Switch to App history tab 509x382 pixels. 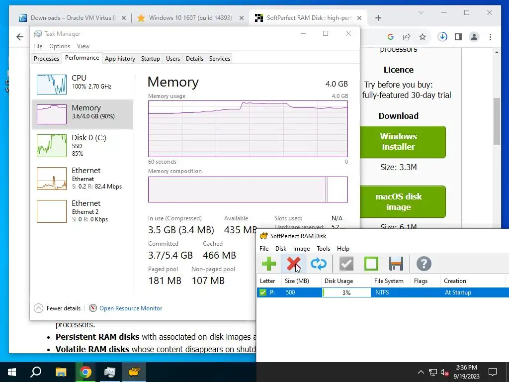coord(120,59)
